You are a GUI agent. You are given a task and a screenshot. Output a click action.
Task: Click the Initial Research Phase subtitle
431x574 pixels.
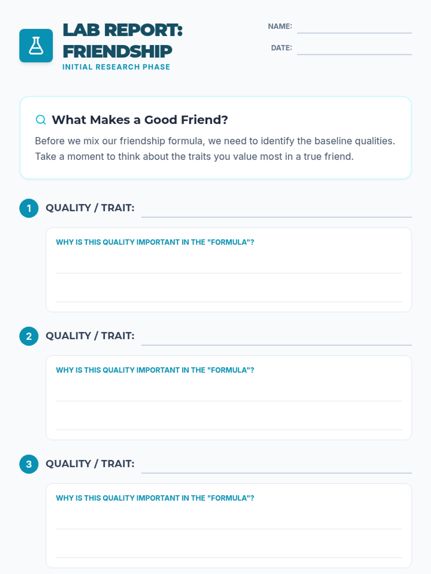click(x=116, y=67)
